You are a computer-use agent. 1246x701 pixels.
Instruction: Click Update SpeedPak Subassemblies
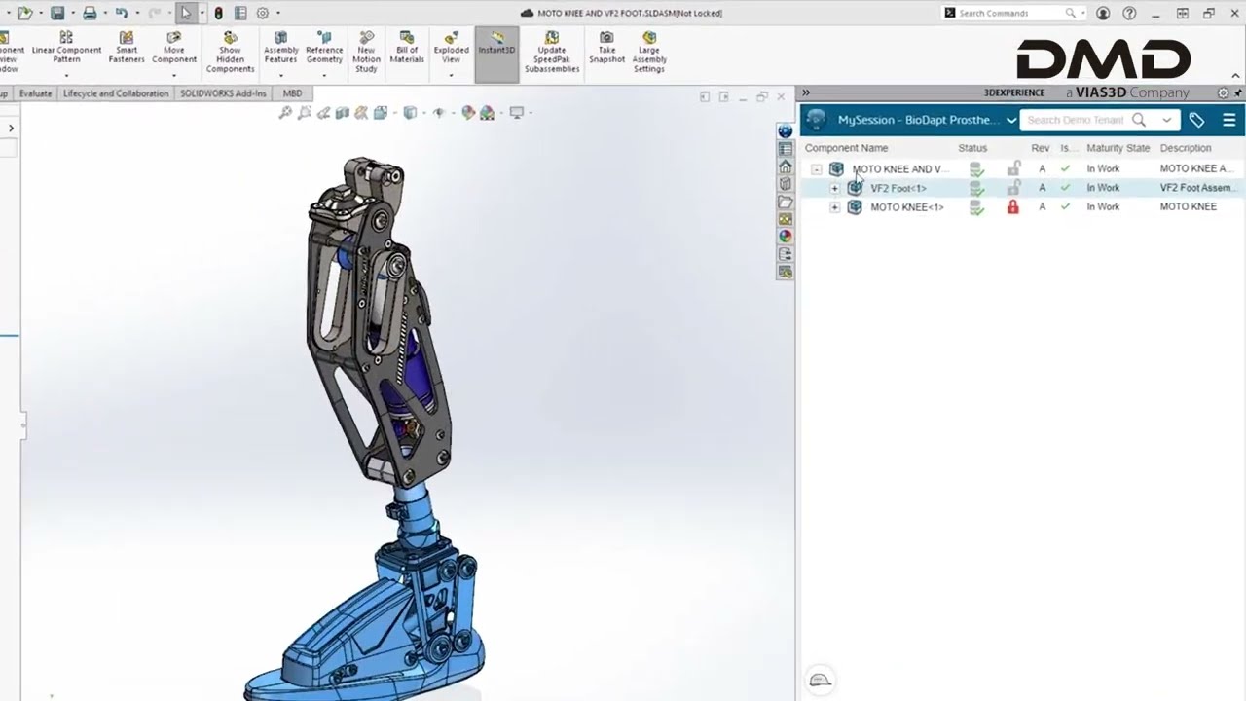click(552, 52)
